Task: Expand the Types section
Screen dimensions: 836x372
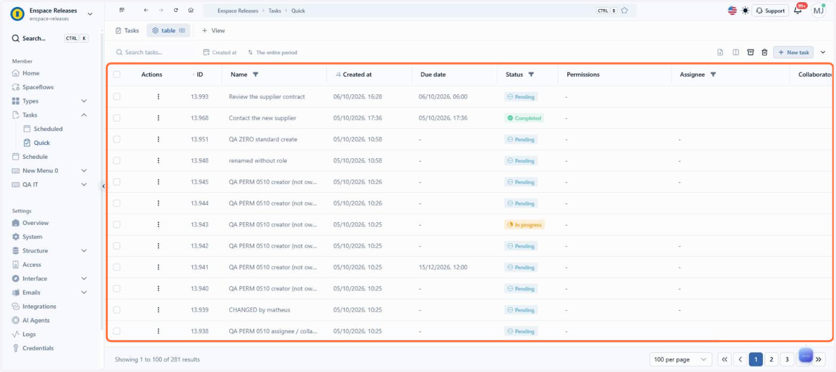Action: coord(84,101)
